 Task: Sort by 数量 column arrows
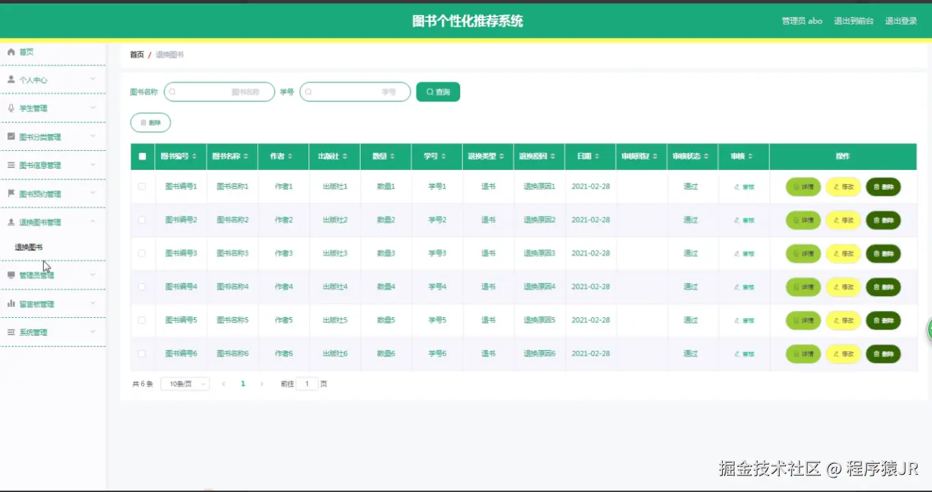[x=392, y=157]
